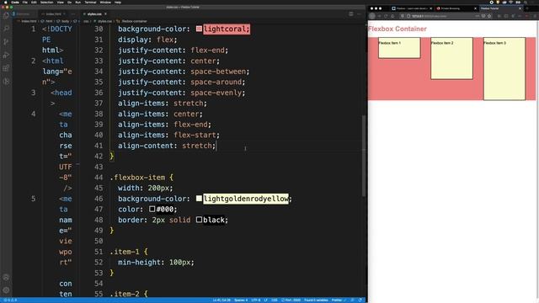Click the .flexbox-container breadcrumb in styles.css

(x=132, y=21)
